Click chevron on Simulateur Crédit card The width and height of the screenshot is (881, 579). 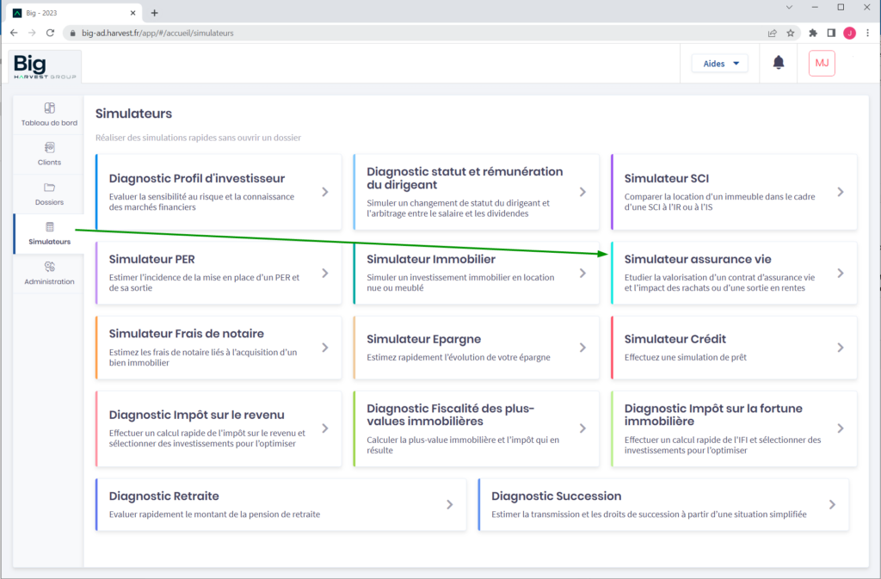pos(841,348)
